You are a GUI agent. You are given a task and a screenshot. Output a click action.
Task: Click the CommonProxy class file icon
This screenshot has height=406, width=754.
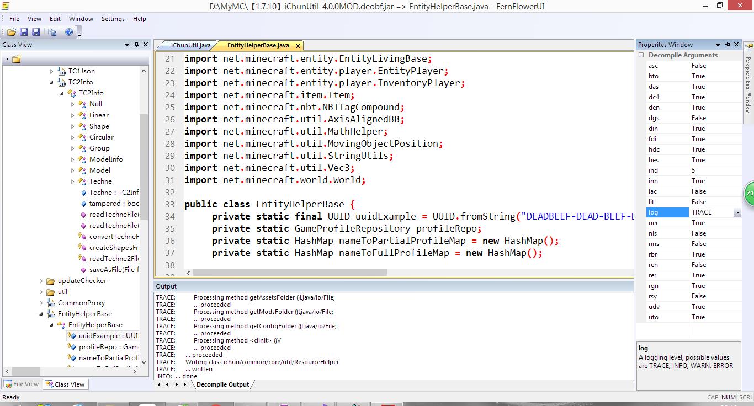coord(51,303)
